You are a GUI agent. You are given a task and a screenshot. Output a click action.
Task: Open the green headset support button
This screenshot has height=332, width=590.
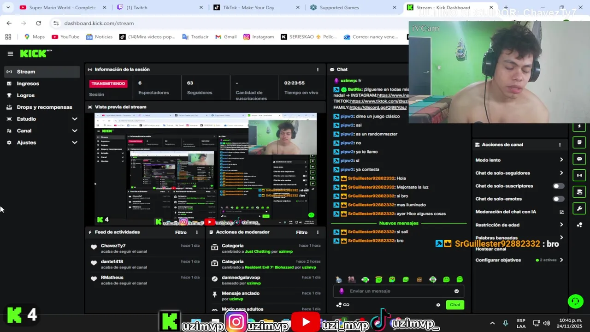tap(575, 302)
